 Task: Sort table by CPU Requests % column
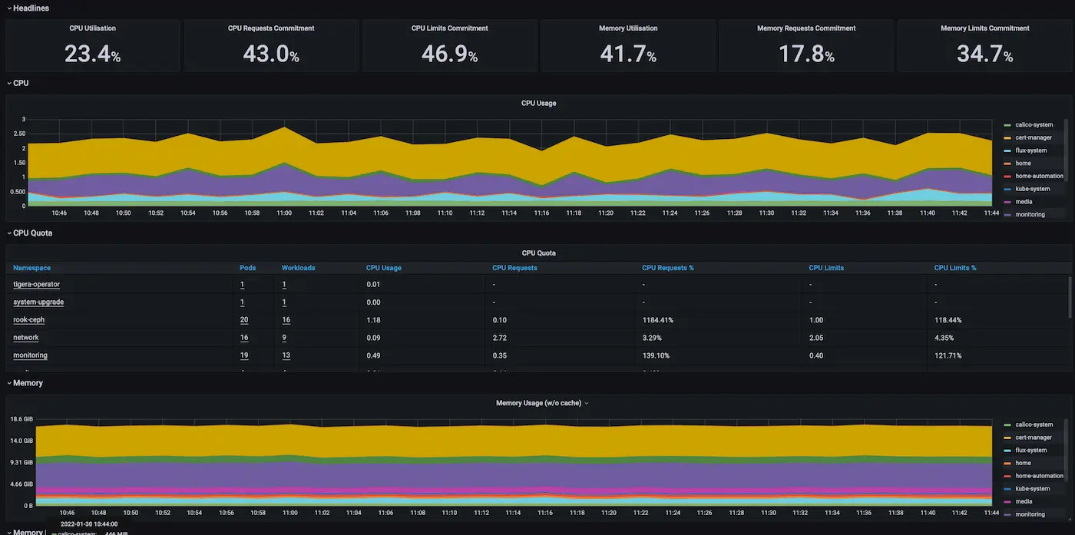pyautogui.click(x=667, y=268)
